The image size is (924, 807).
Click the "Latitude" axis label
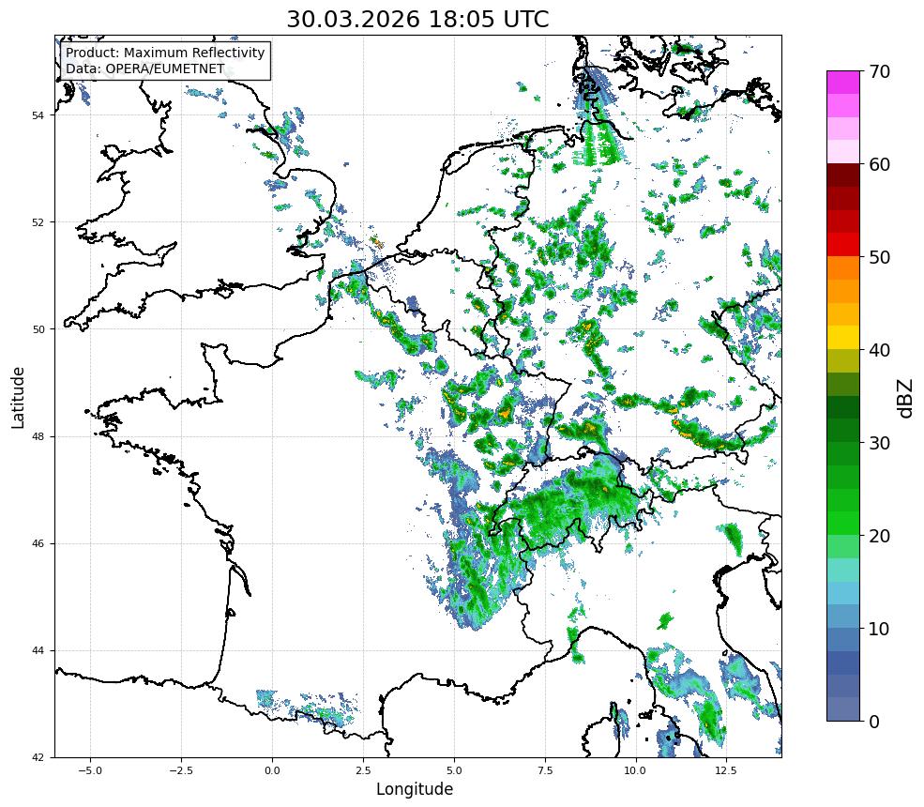[x=18, y=397]
